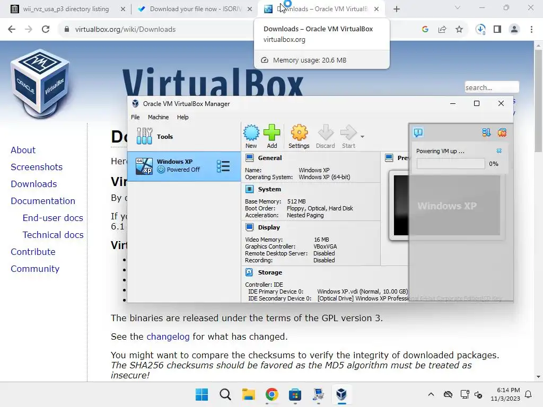The image size is (543, 407).
Task: Open VM Settings gear icon
Action: (299, 136)
